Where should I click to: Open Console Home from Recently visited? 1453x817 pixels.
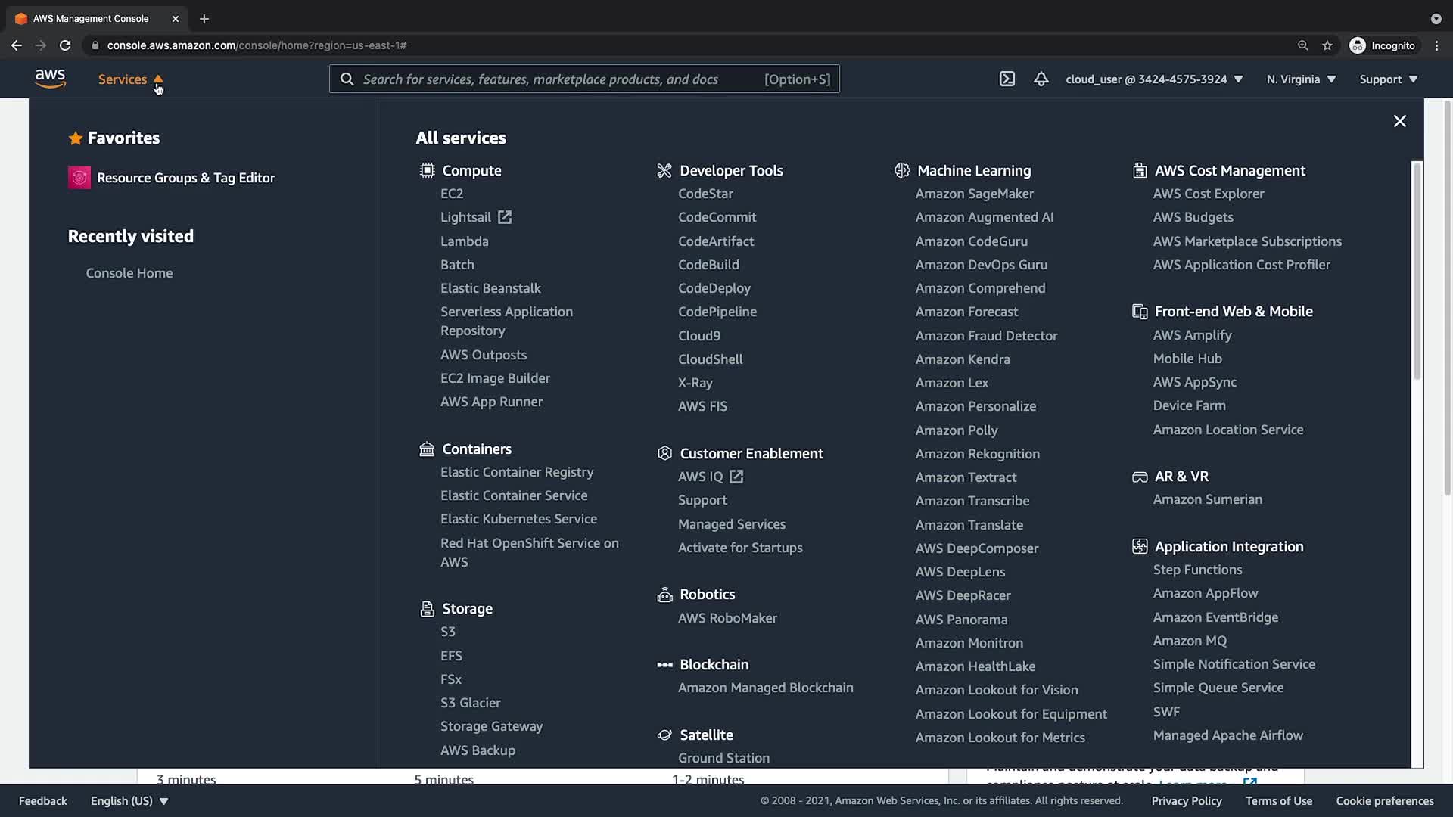click(129, 273)
